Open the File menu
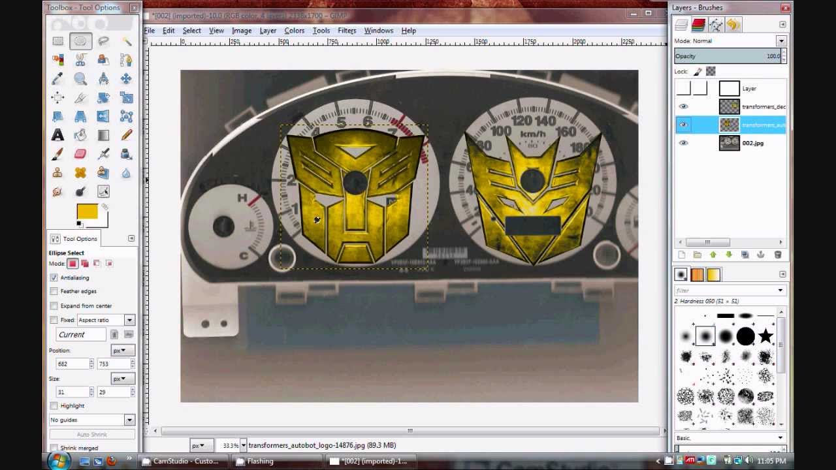This screenshot has height=470, width=836. 150,31
